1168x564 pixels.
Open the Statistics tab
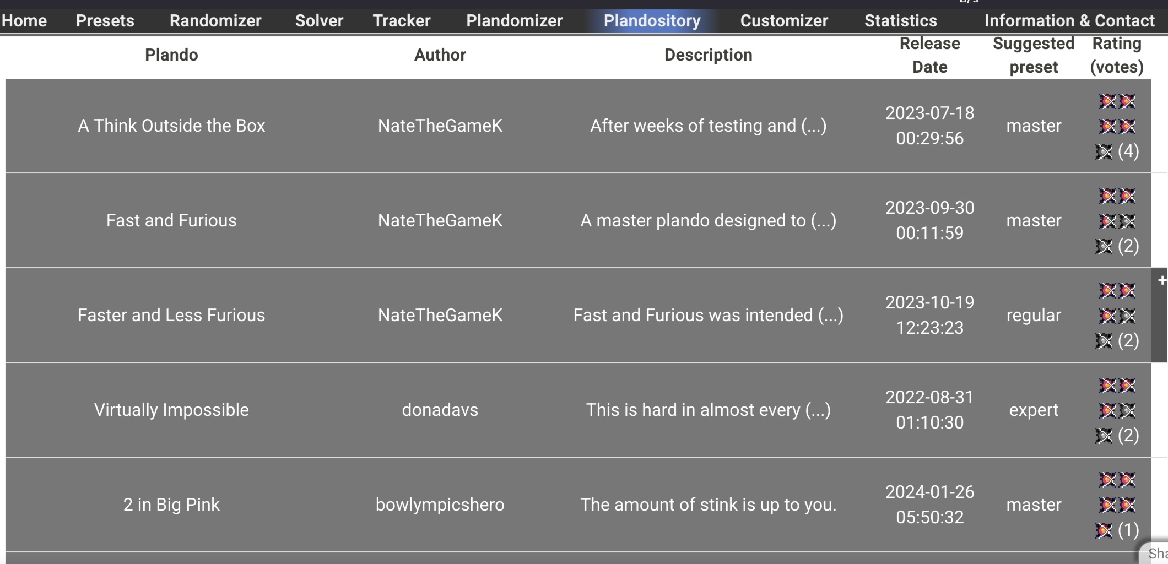coord(901,21)
